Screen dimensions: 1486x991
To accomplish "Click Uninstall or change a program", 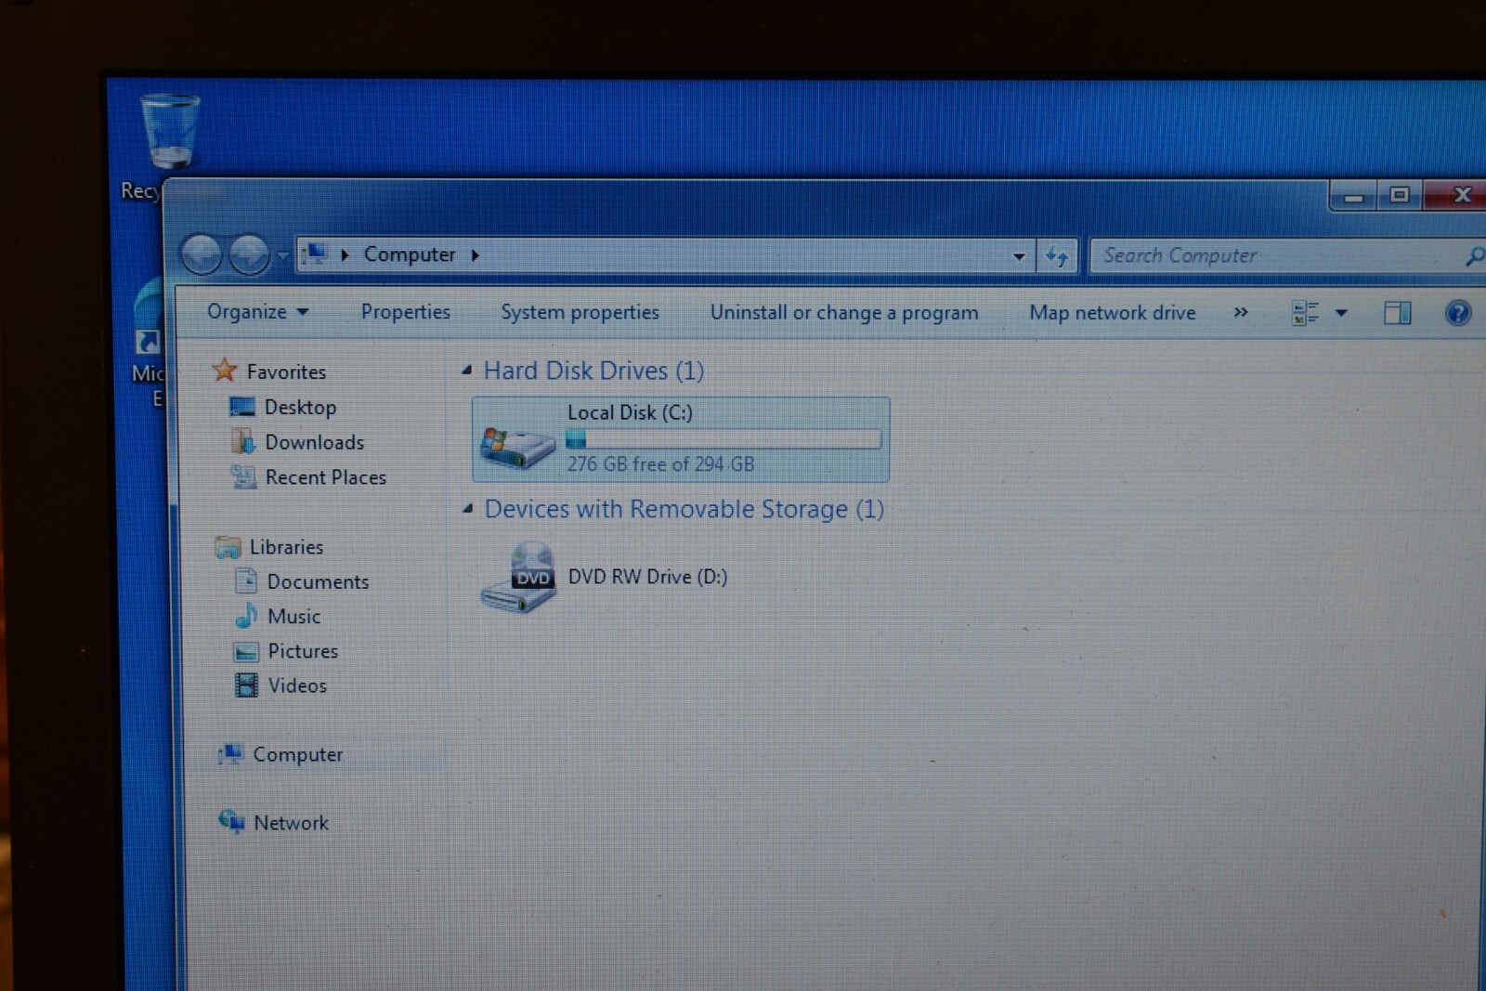I will point(844,313).
